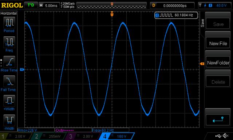Viewport: 233px width, 140px height.
Task: Select the Period measurement icon
Action: pos(9,23)
